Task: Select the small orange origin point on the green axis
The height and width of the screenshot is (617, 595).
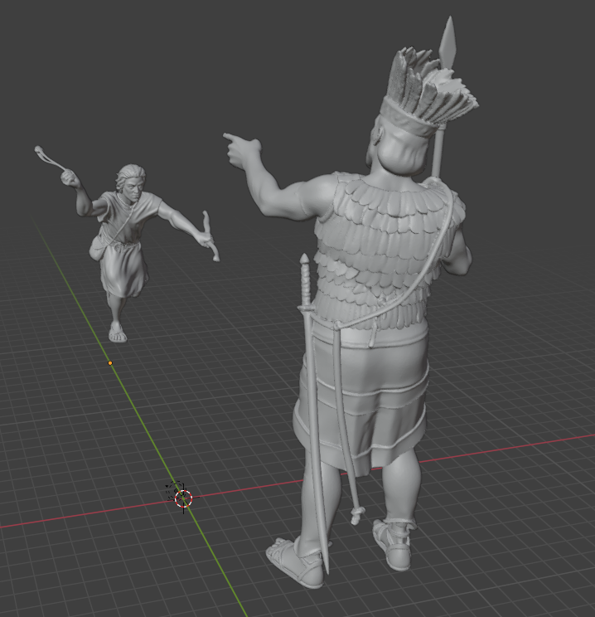Action: point(110,362)
